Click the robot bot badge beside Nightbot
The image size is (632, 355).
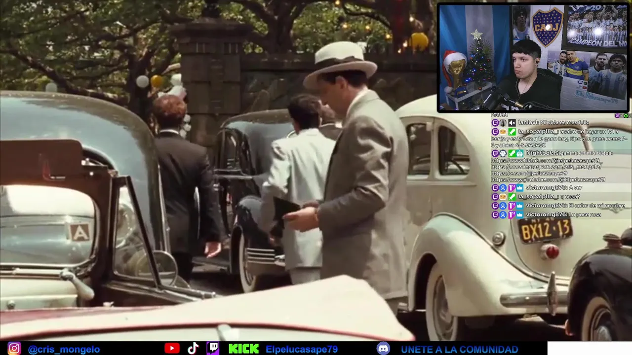tap(520, 153)
